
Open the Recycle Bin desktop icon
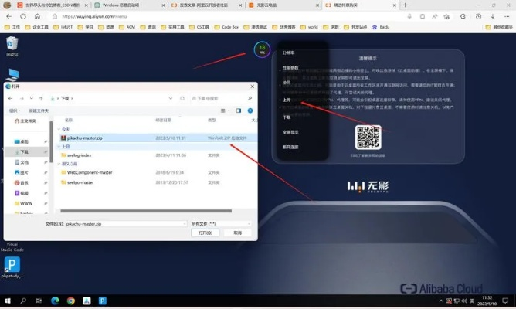12,45
